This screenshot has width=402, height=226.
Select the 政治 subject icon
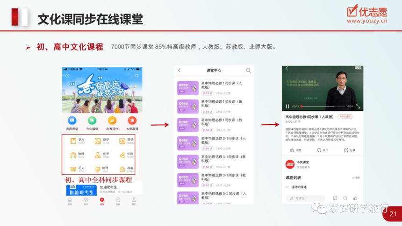122,169
